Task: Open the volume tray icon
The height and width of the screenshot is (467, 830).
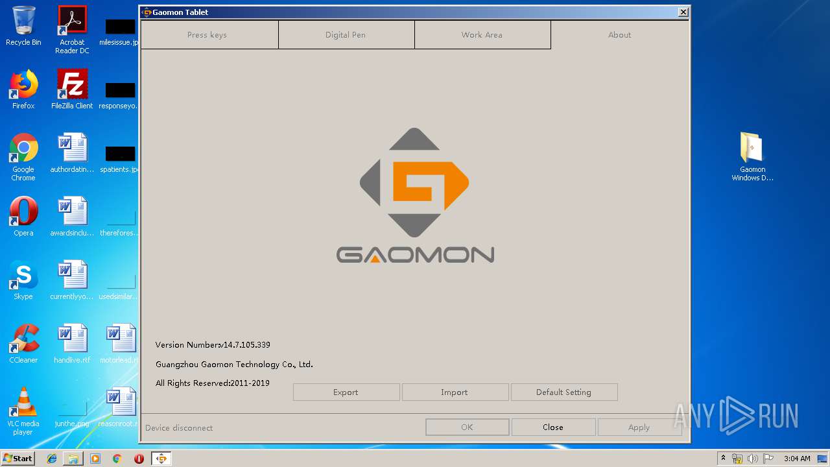Action: pyautogui.click(x=752, y=459)
